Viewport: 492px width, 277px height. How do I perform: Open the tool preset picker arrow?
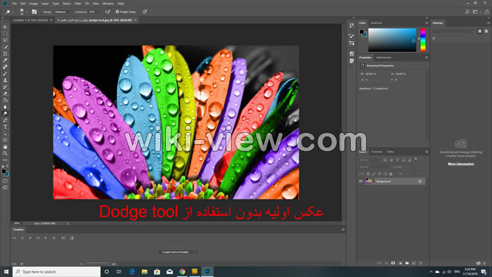coord(13,12)
